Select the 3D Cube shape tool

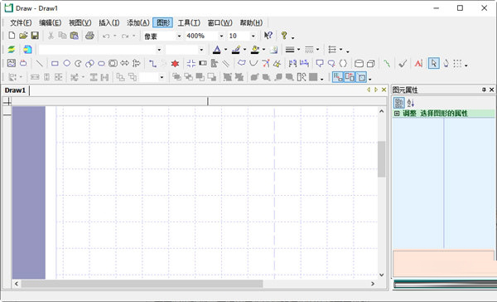click(x=370, y=64)
